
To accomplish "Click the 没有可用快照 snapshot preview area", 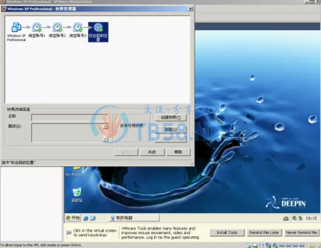I will click(x=132, y=128).
